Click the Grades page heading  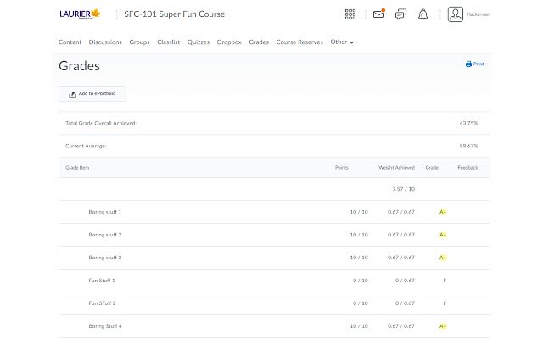point(79,66)
